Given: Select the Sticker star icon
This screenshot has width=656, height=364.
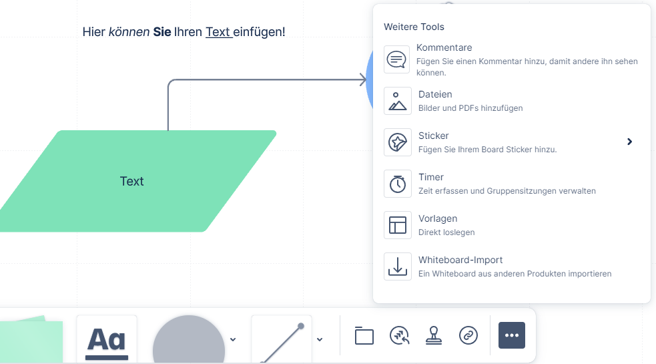Looking at the screenshot, I should coord(398,142).
